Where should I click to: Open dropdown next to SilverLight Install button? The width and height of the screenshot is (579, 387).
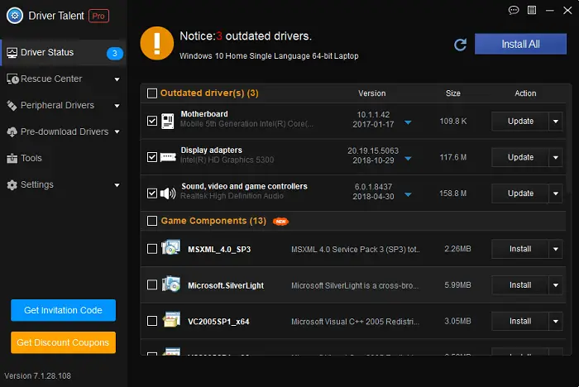pyautogui.click(x=555, y=285)
